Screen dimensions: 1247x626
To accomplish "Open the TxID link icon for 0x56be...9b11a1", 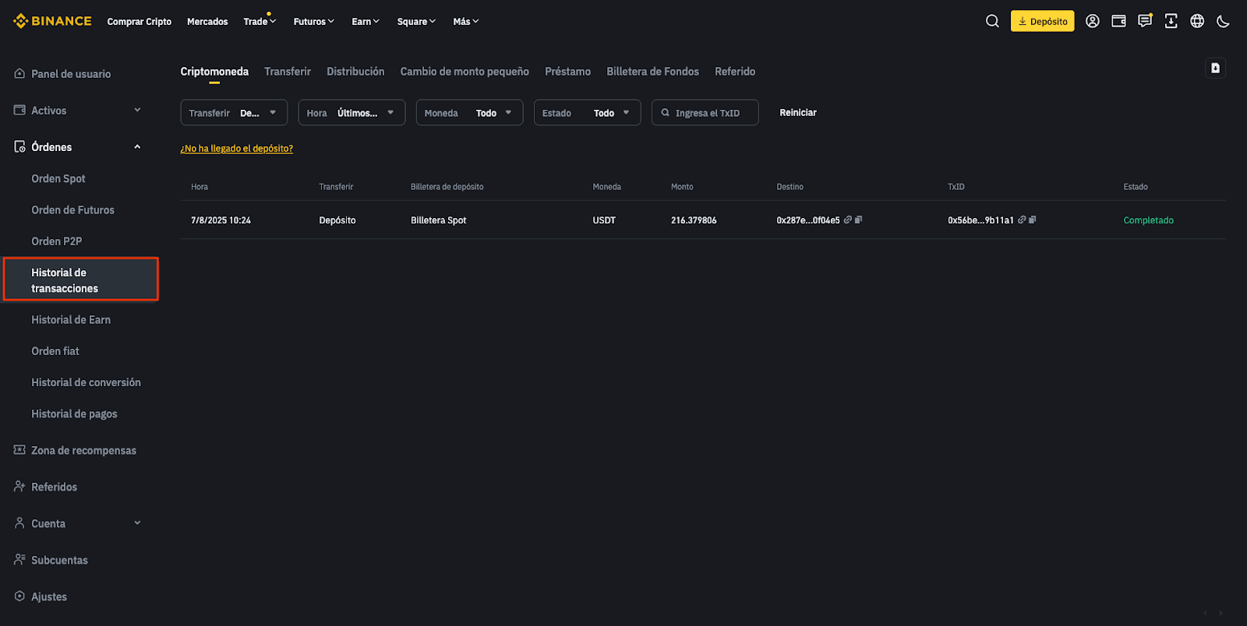I will coord(1022,220).
